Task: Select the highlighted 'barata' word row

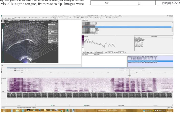Action: tap(127, 27)
